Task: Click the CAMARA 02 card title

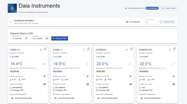Action: [x=145, y=50]
